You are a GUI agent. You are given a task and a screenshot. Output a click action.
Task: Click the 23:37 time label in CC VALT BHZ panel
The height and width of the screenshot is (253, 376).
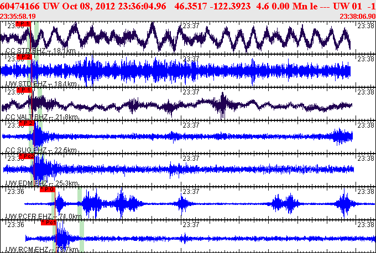coord(191,92)
